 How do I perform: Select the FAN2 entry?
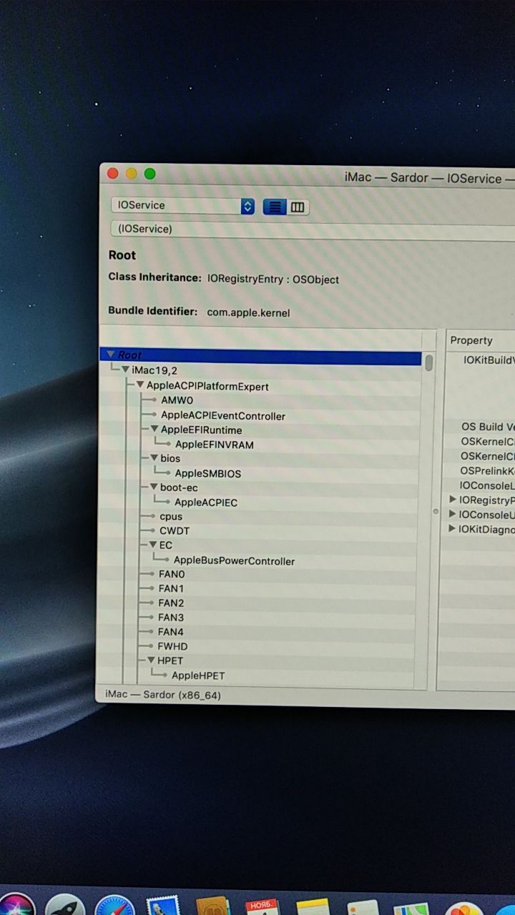(171, 603)
